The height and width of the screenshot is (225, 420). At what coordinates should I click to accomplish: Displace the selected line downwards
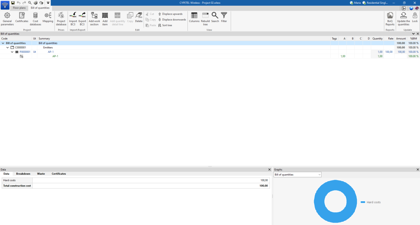(x=172, y=20)
